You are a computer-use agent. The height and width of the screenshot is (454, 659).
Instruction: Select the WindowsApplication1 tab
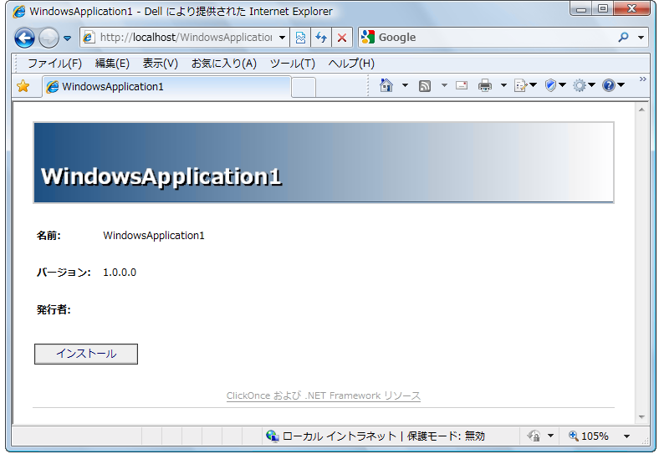166,87
